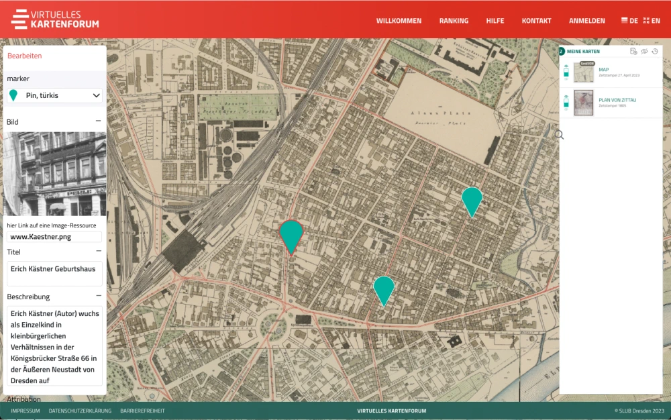
Task: Click the time-history clock icon
Action: (655, 51)
